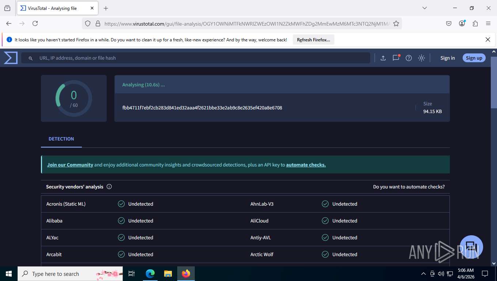Click the Alibaba Undetected checkmark icon
The image size is (497, 281).
(x=121, y=221)
